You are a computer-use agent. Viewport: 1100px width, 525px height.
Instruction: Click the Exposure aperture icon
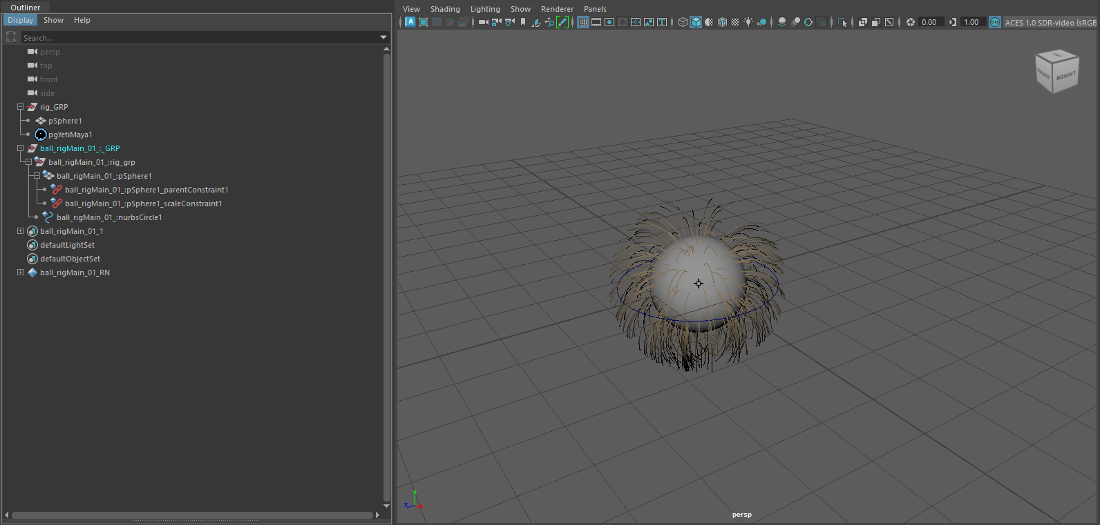pos(911,22)
